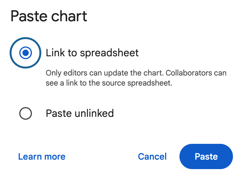Select the Link to spreadsheet radio button
The width and height of the screenshot is (241, 178).
[26, 53]
